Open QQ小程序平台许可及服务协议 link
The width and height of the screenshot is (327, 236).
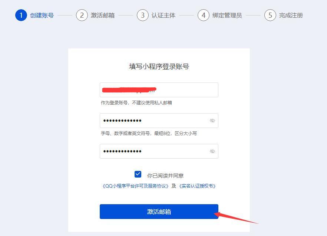[x=136, y=186]
